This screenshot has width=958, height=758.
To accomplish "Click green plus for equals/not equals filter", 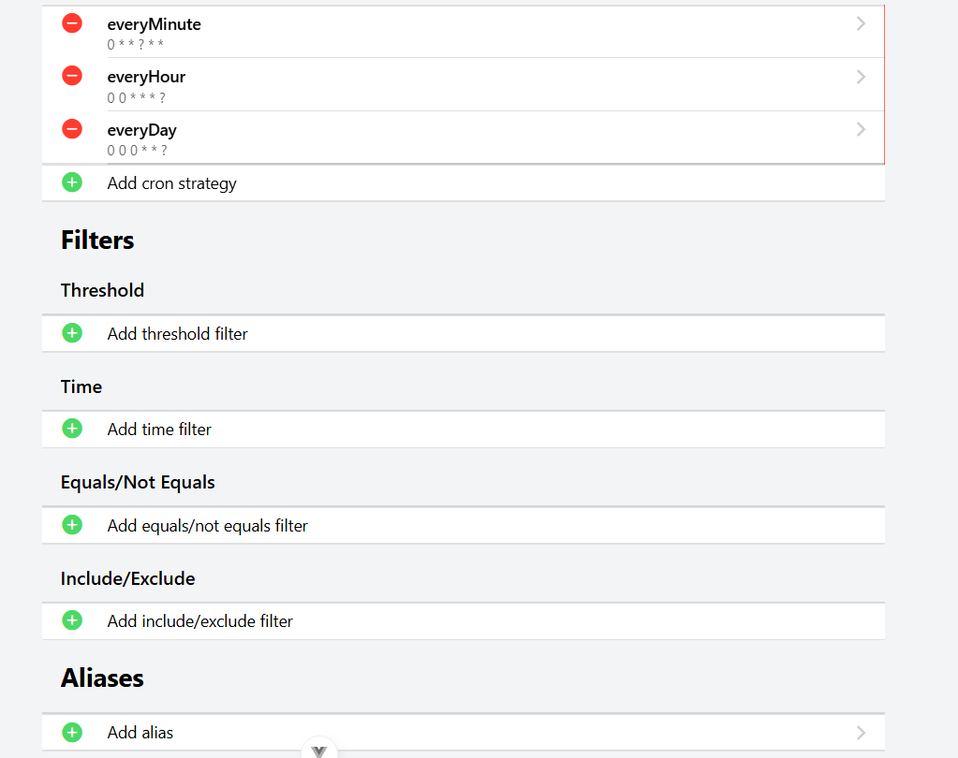I will point(72,525).
